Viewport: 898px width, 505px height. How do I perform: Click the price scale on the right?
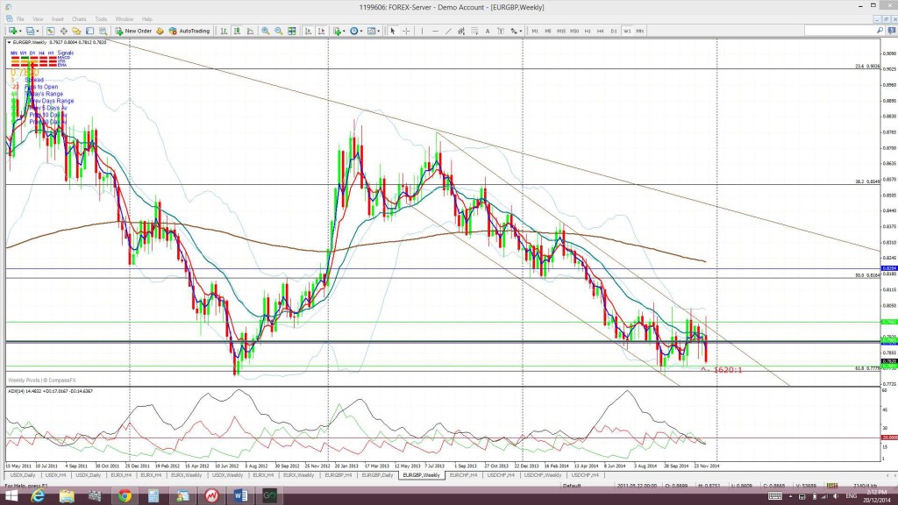[x=889, y=212]
